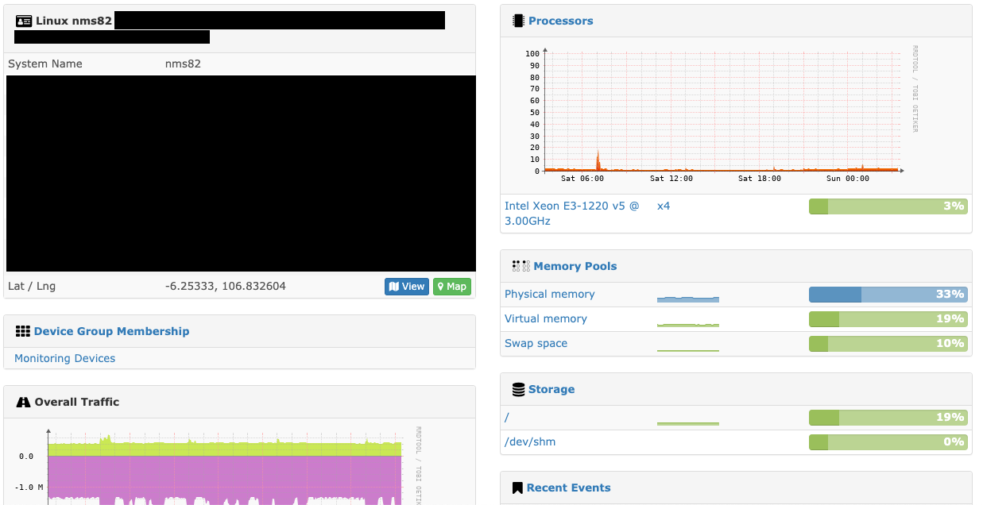Click the Memory Pools panel icon
The height and width of the screenshot is (505, 983).
tap(521, 265)
